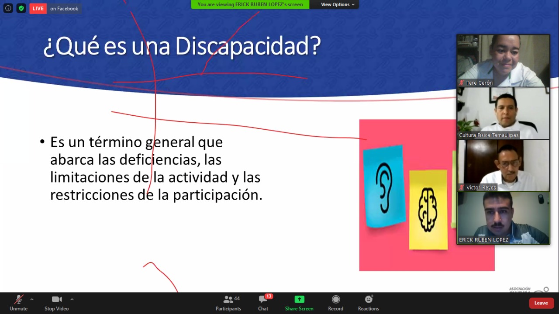The height and width of the screenshot is (314, 559).
Task: Click the meeting info icon
Action: (8, 8)
